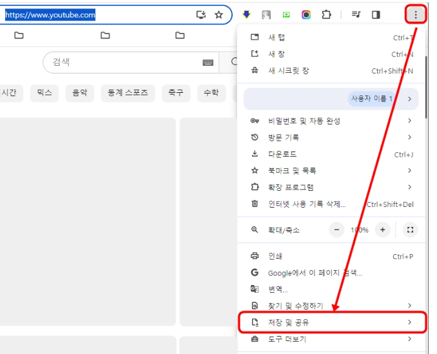This screenshot has width=437, height=354.
Task: Open 인터넷 사용 기록 삭제 item
Action: point(331,204)
